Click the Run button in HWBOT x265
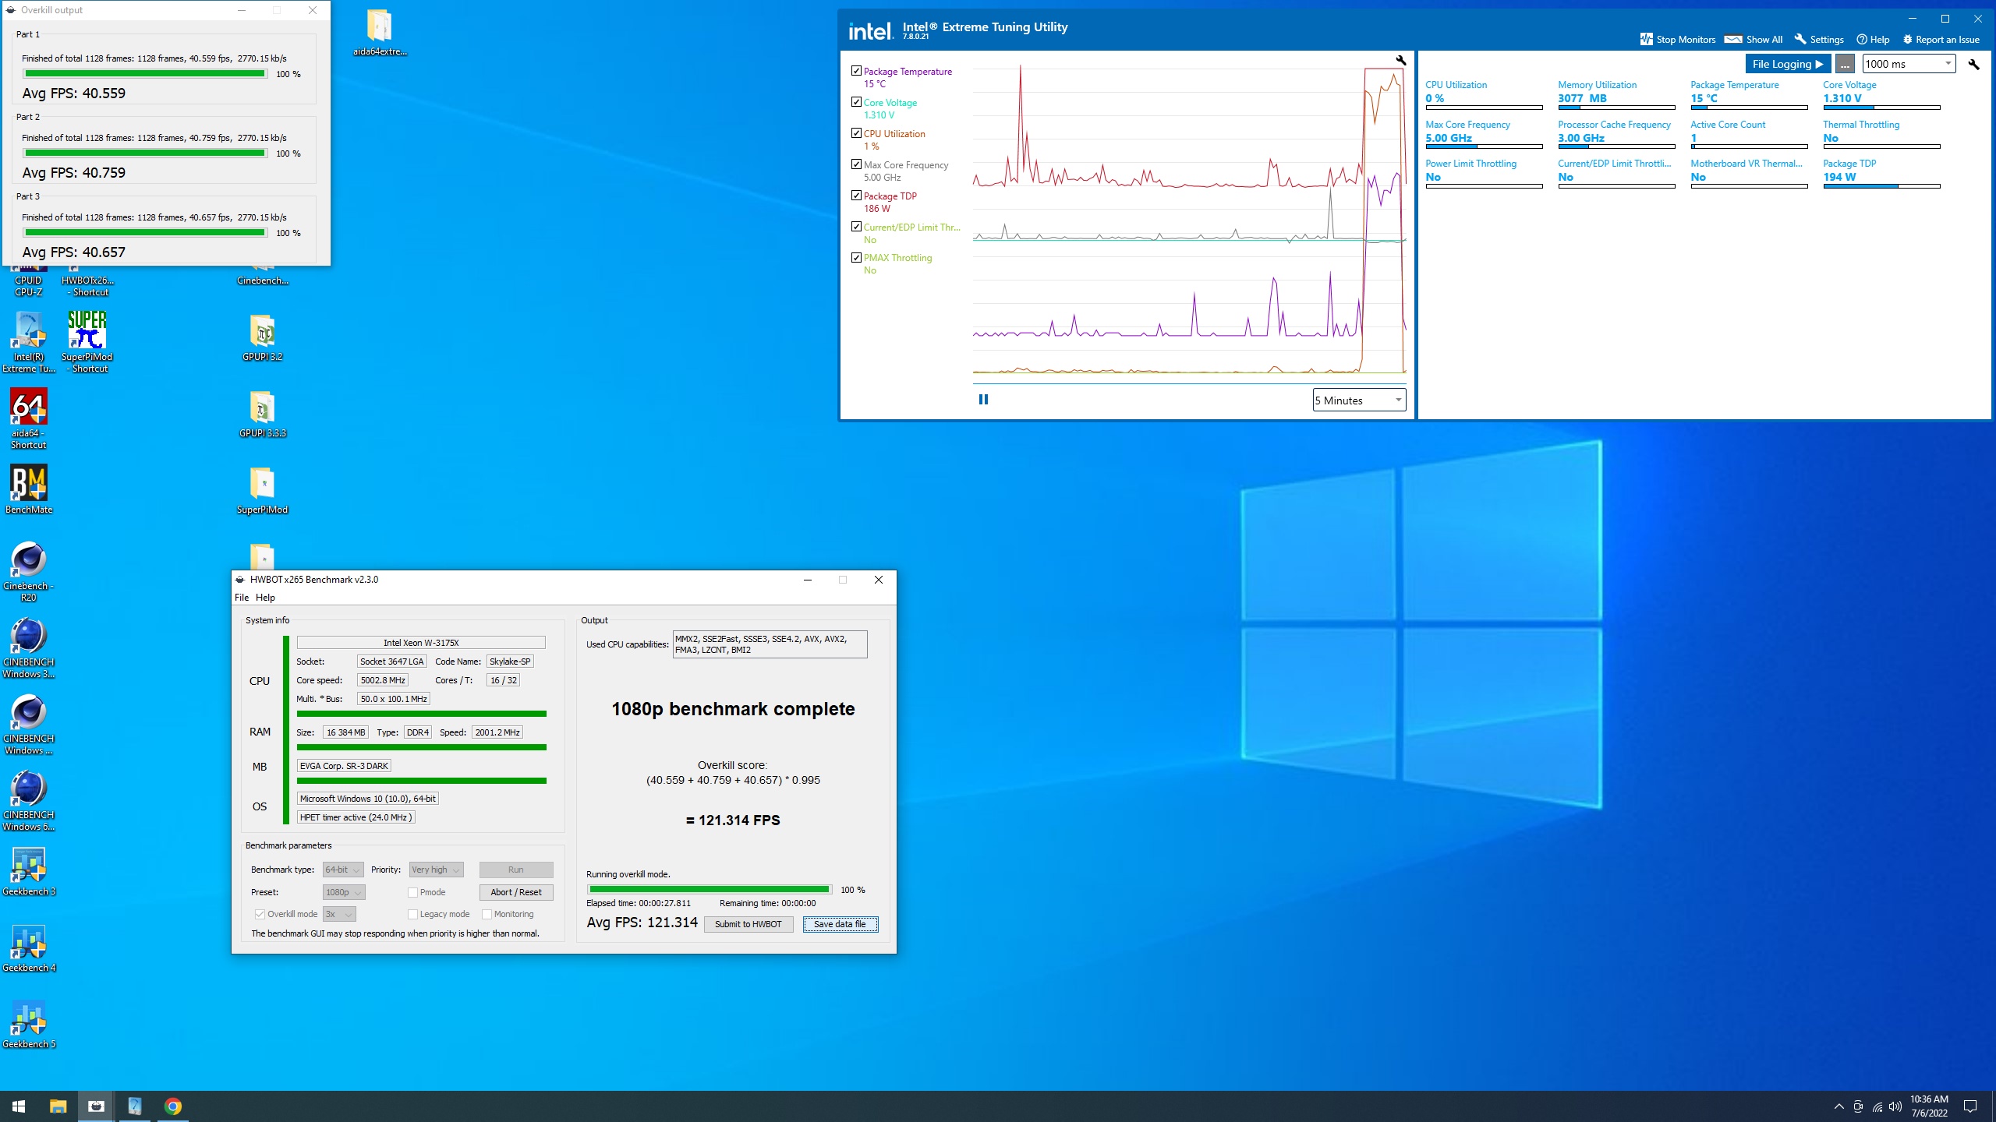The width and height of the screenshot is (1996, 1122). tap(516, 870)
